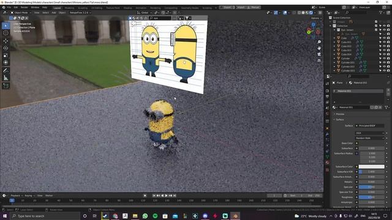The width and height of the screenshot is (392, 220).
Task: Click the play animation button
Action: [166, 196]
